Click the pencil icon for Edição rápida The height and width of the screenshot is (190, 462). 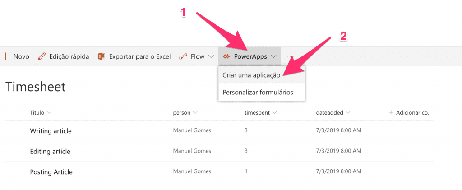tap(42, 56)
